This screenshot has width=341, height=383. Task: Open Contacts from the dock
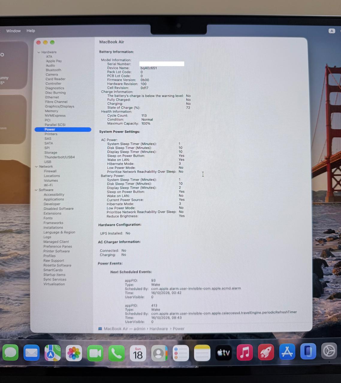click(x=159, y=353)
